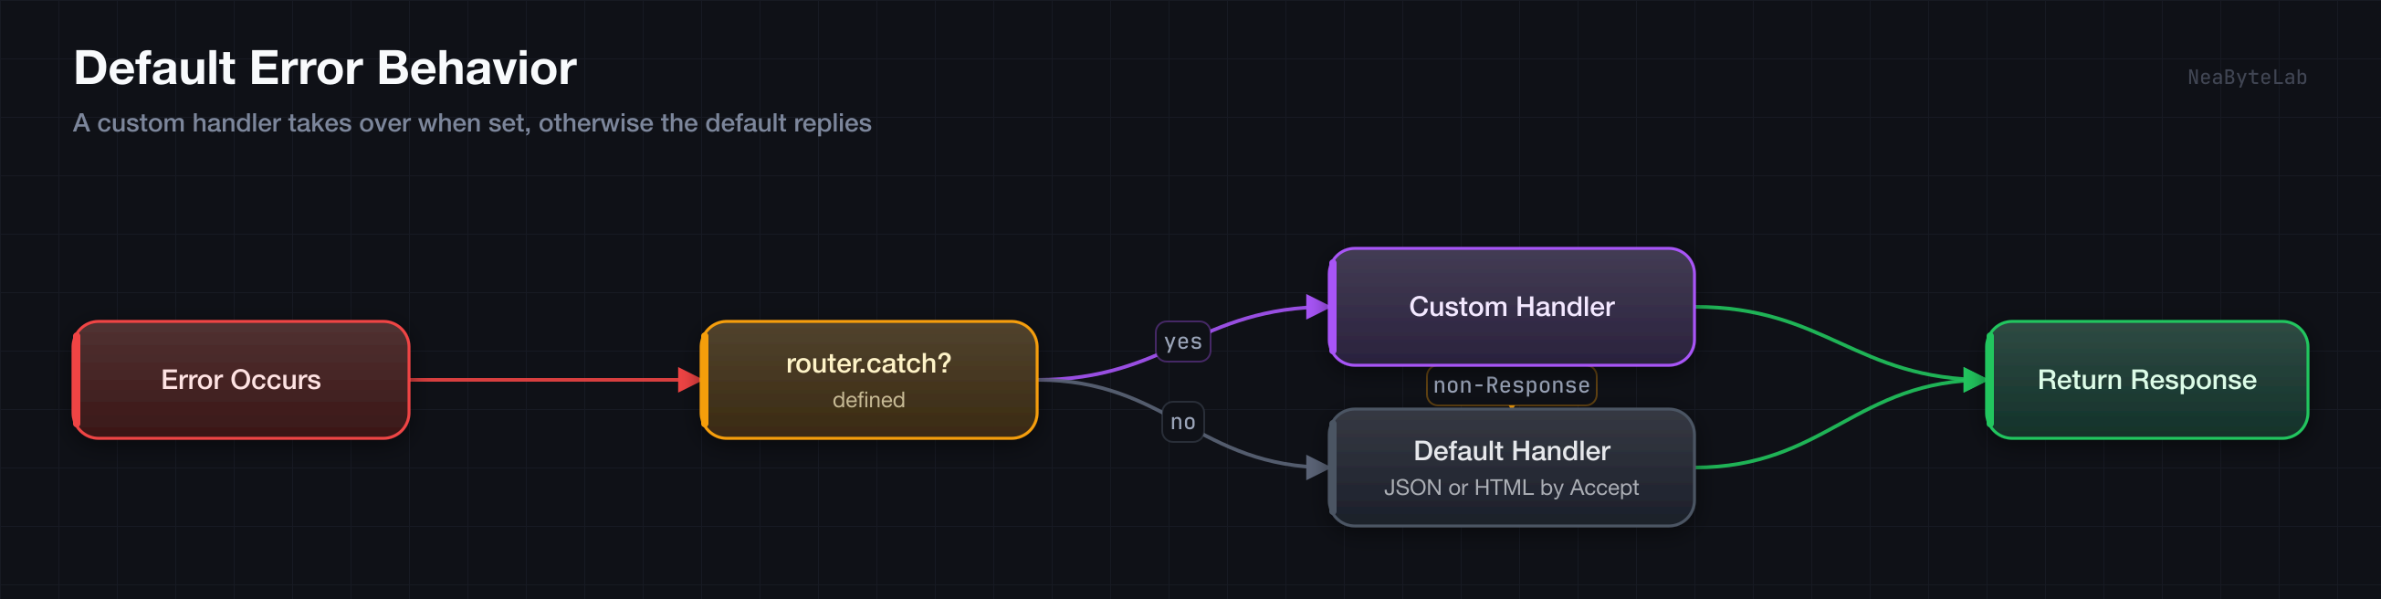The width and height of the screenshot is (2381, 599).
Task: Click the Return Response node
Action: [2146, 380]
